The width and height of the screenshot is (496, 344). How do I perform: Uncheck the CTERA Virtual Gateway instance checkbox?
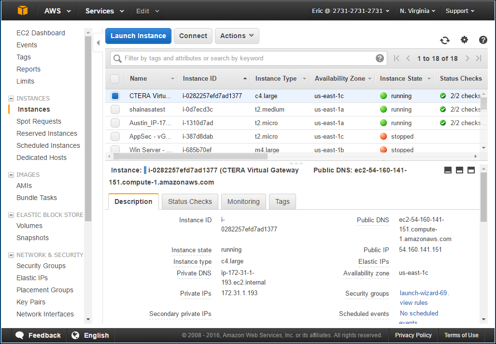pyautogui.click(x=115, y=96)
